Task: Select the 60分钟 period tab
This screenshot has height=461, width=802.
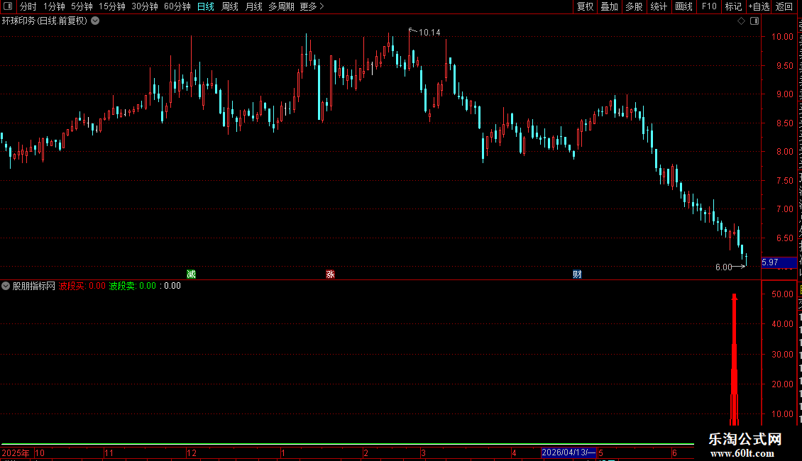Action: [x=177, y=6]
